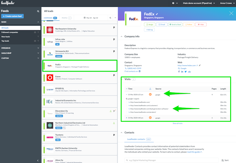Screen dimensions: 236x163
Task: Click the search tag icon on Northern Industrial Electronics row
Action: [x=64, y=128]
